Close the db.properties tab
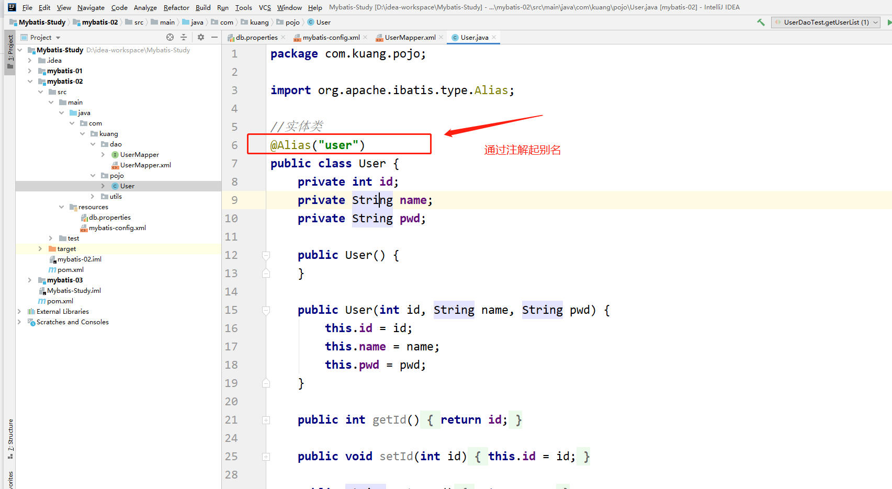This screenshot has width=892, height=489. (283, 37)
